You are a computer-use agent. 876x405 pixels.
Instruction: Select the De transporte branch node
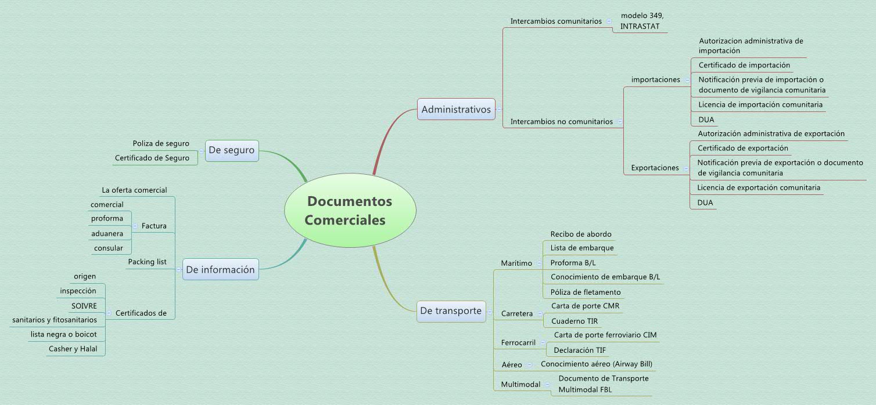coord(451,311)
